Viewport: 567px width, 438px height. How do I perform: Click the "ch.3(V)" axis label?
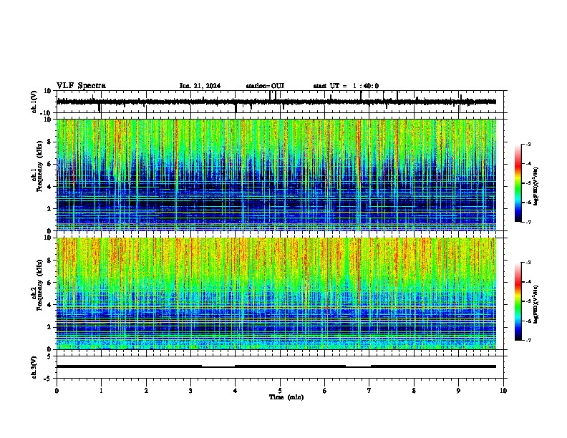[x=34, y=367]
